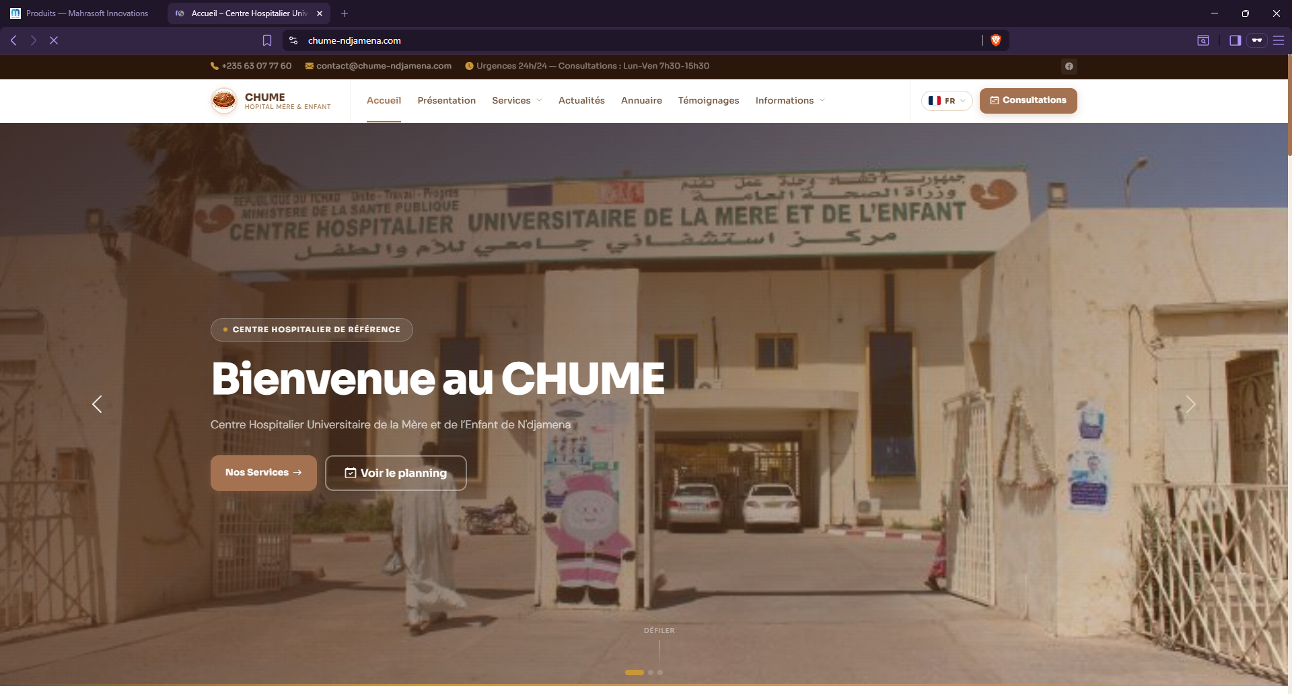The height and width of the screenshot is (694, 1292).
Task: Select the third slide indicator dot
Action: pyautogui.click(x=660, y=672)
